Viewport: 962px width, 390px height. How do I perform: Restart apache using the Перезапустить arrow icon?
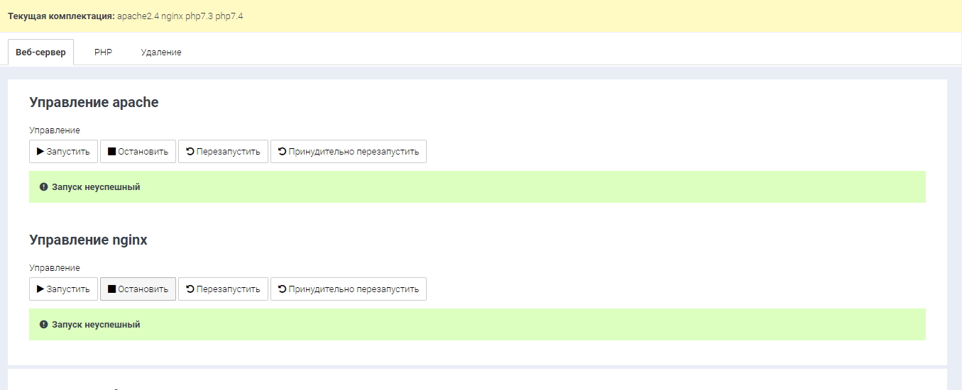click(190, 152)
